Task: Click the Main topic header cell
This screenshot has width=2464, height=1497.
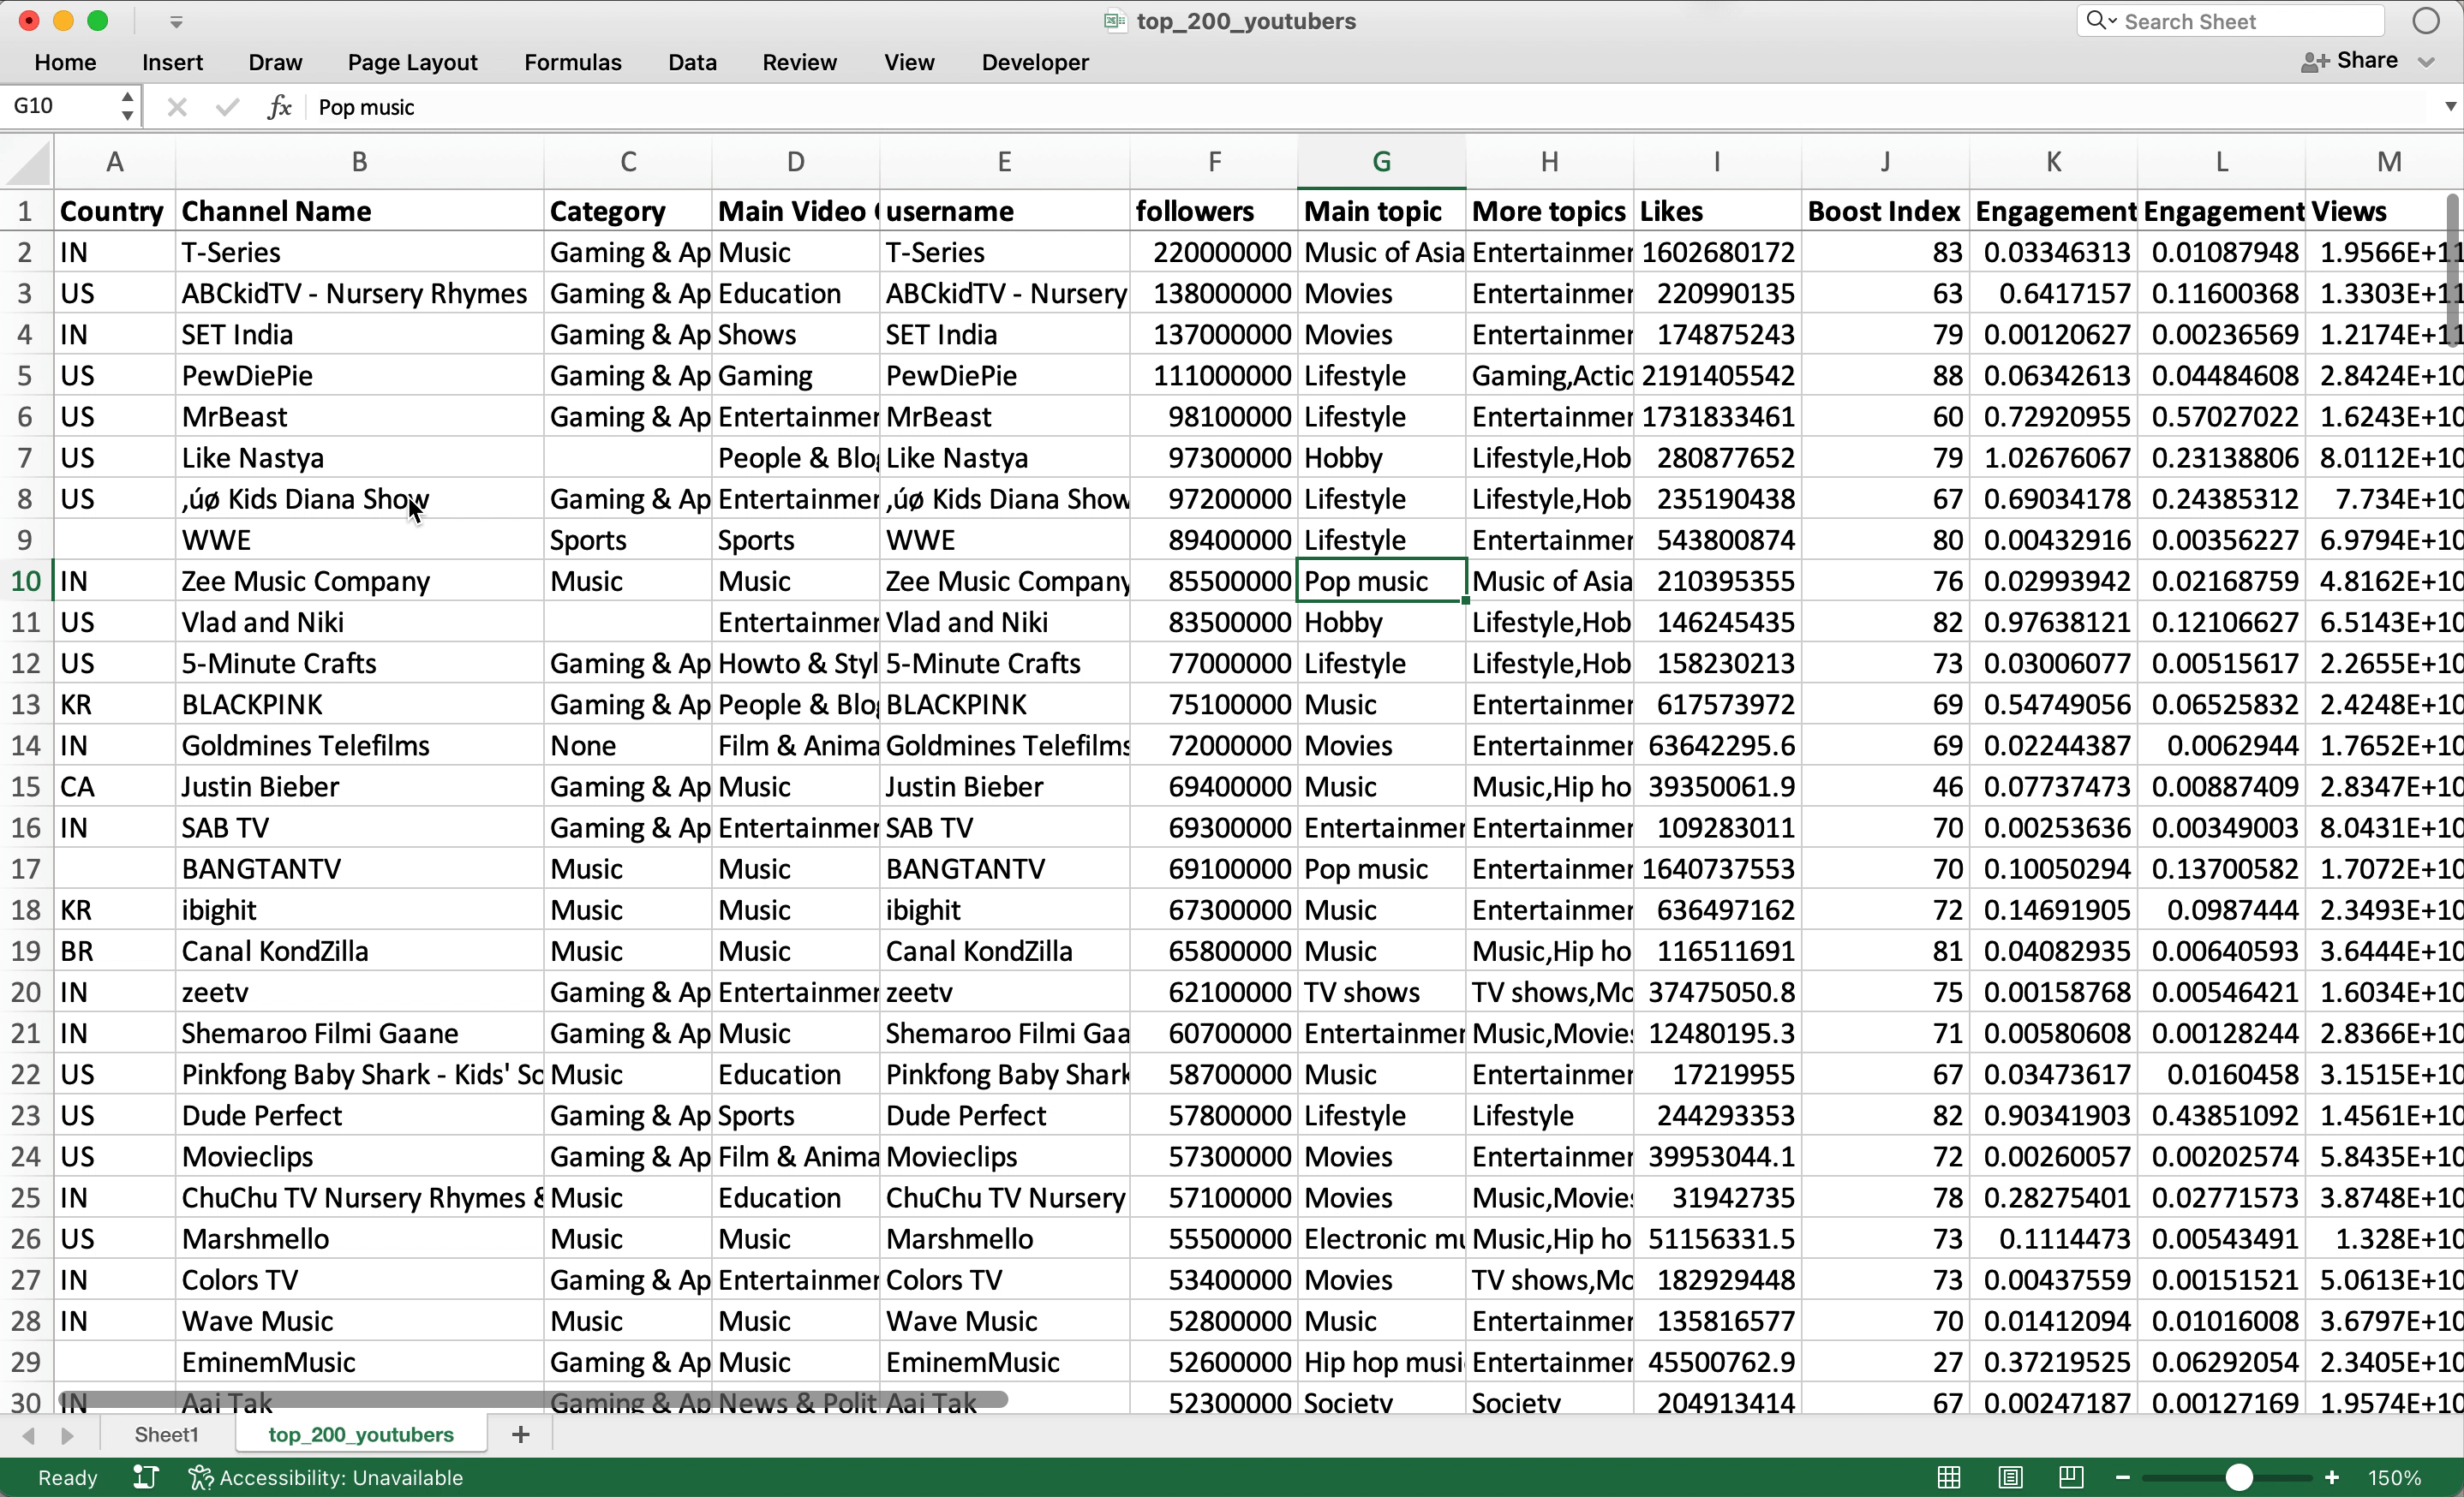Action: click(1381, 211)
